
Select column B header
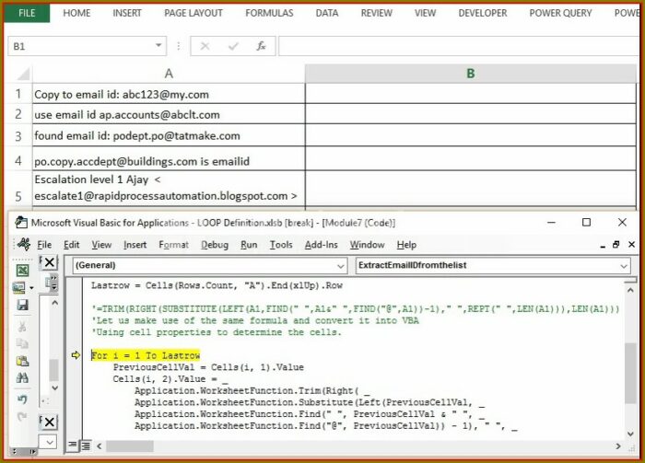[471, 74]
